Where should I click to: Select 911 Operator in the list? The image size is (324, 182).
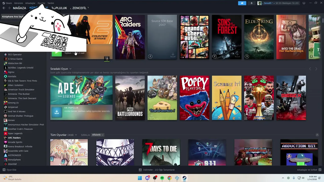15,55
